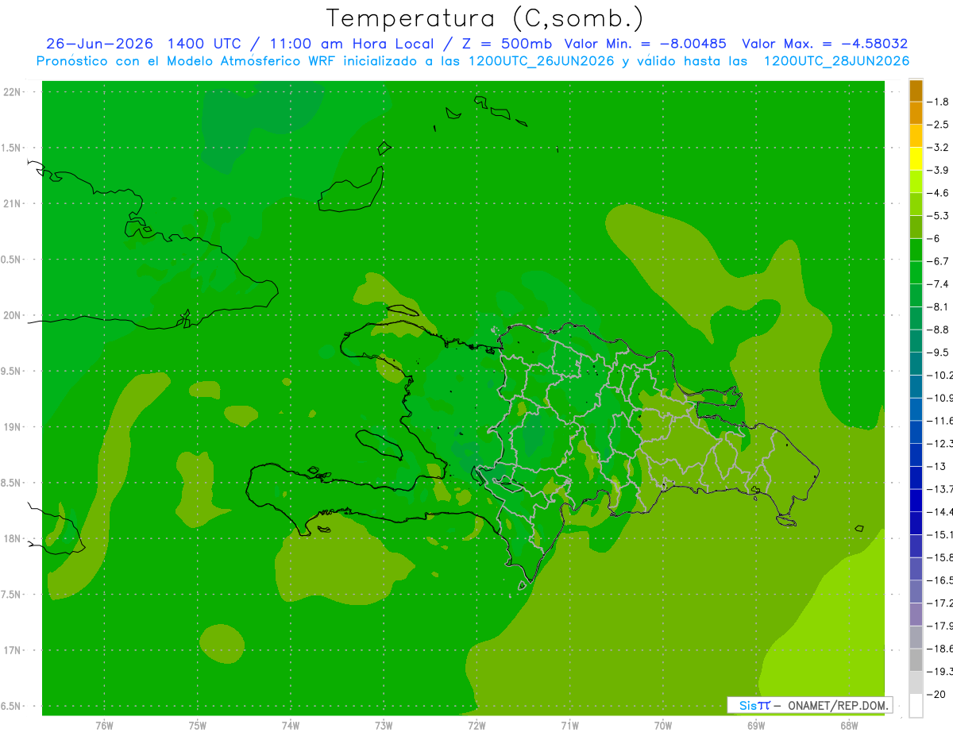
Task: Click the '-10.2' colorbar value
Action: 939,375
